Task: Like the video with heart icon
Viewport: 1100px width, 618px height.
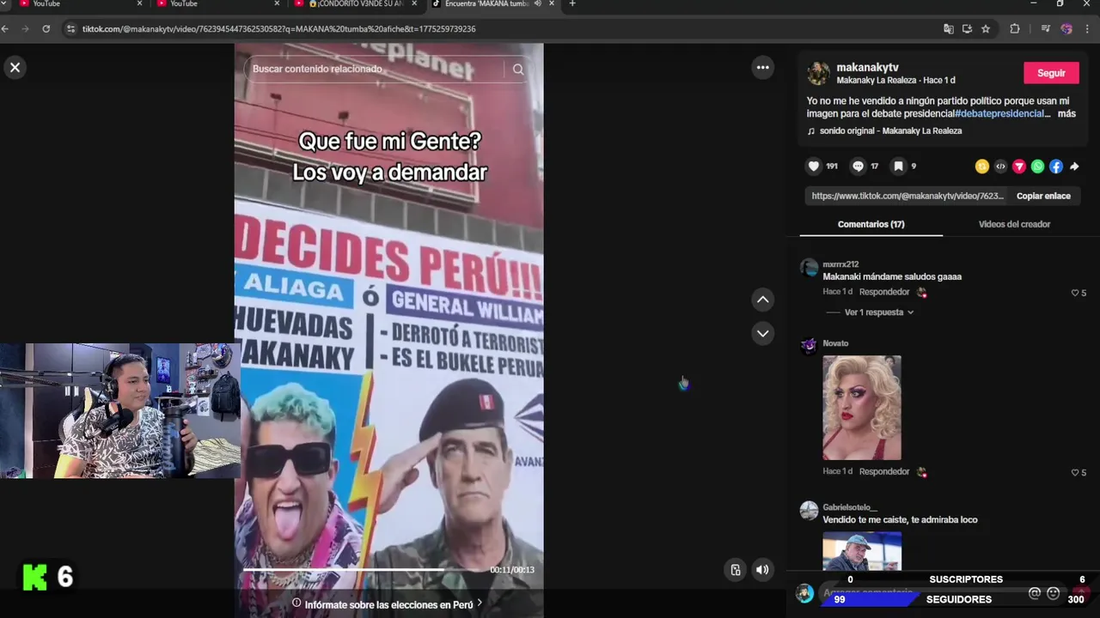Action: (814, 167)
